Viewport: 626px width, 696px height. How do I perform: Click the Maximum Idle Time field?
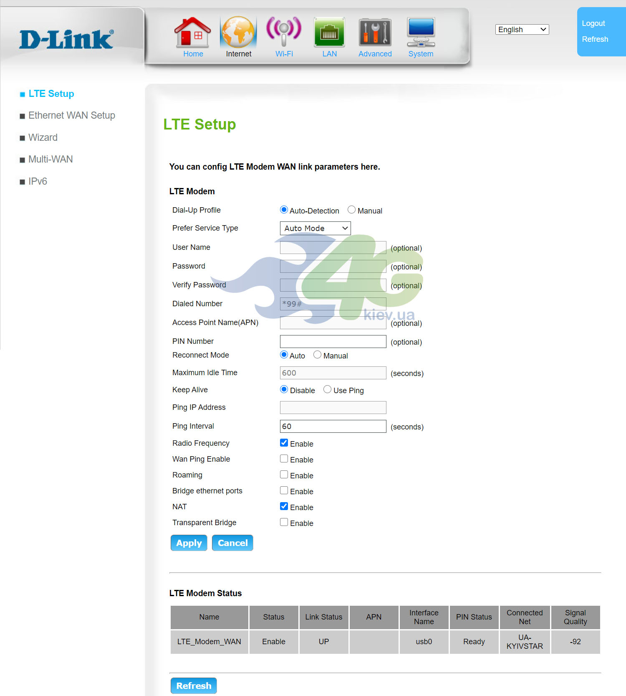point(333,373)
